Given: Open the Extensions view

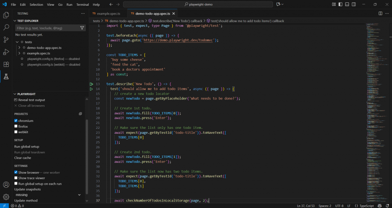Looking at the screenshot, I should coord(6,64).
